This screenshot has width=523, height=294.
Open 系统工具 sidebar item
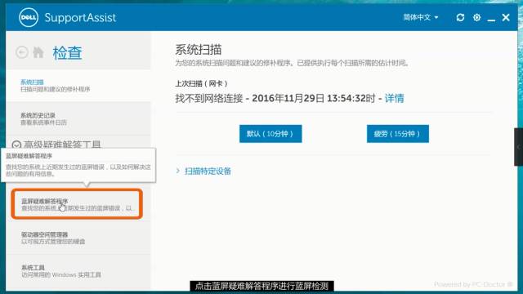pos(78,271)
